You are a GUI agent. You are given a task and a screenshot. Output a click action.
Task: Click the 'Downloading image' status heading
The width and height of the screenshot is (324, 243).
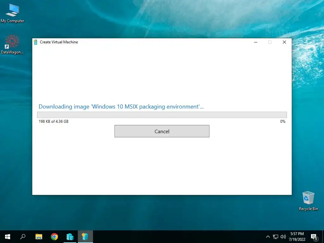(x=121, y=107)
